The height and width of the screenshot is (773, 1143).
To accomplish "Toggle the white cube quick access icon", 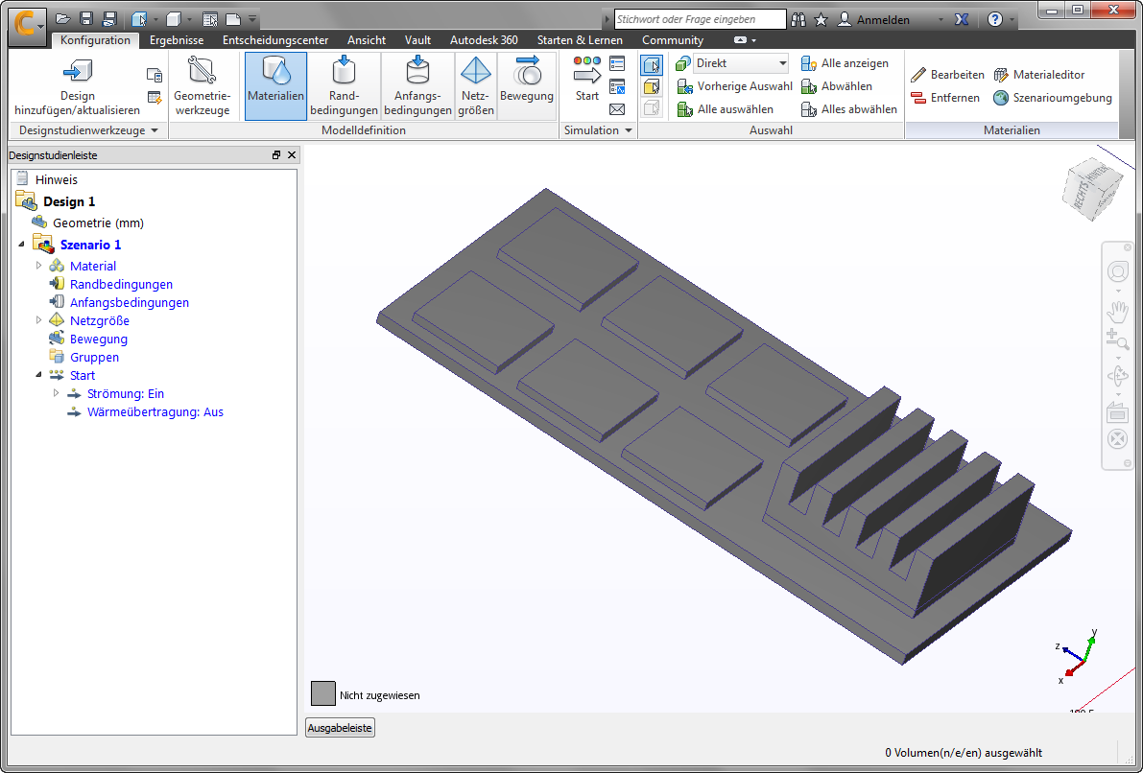I will pos(173,20).
